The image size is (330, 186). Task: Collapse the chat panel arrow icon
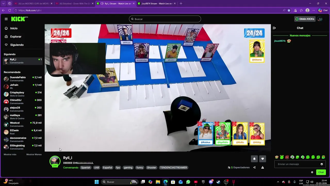click(x=274, y=28)
